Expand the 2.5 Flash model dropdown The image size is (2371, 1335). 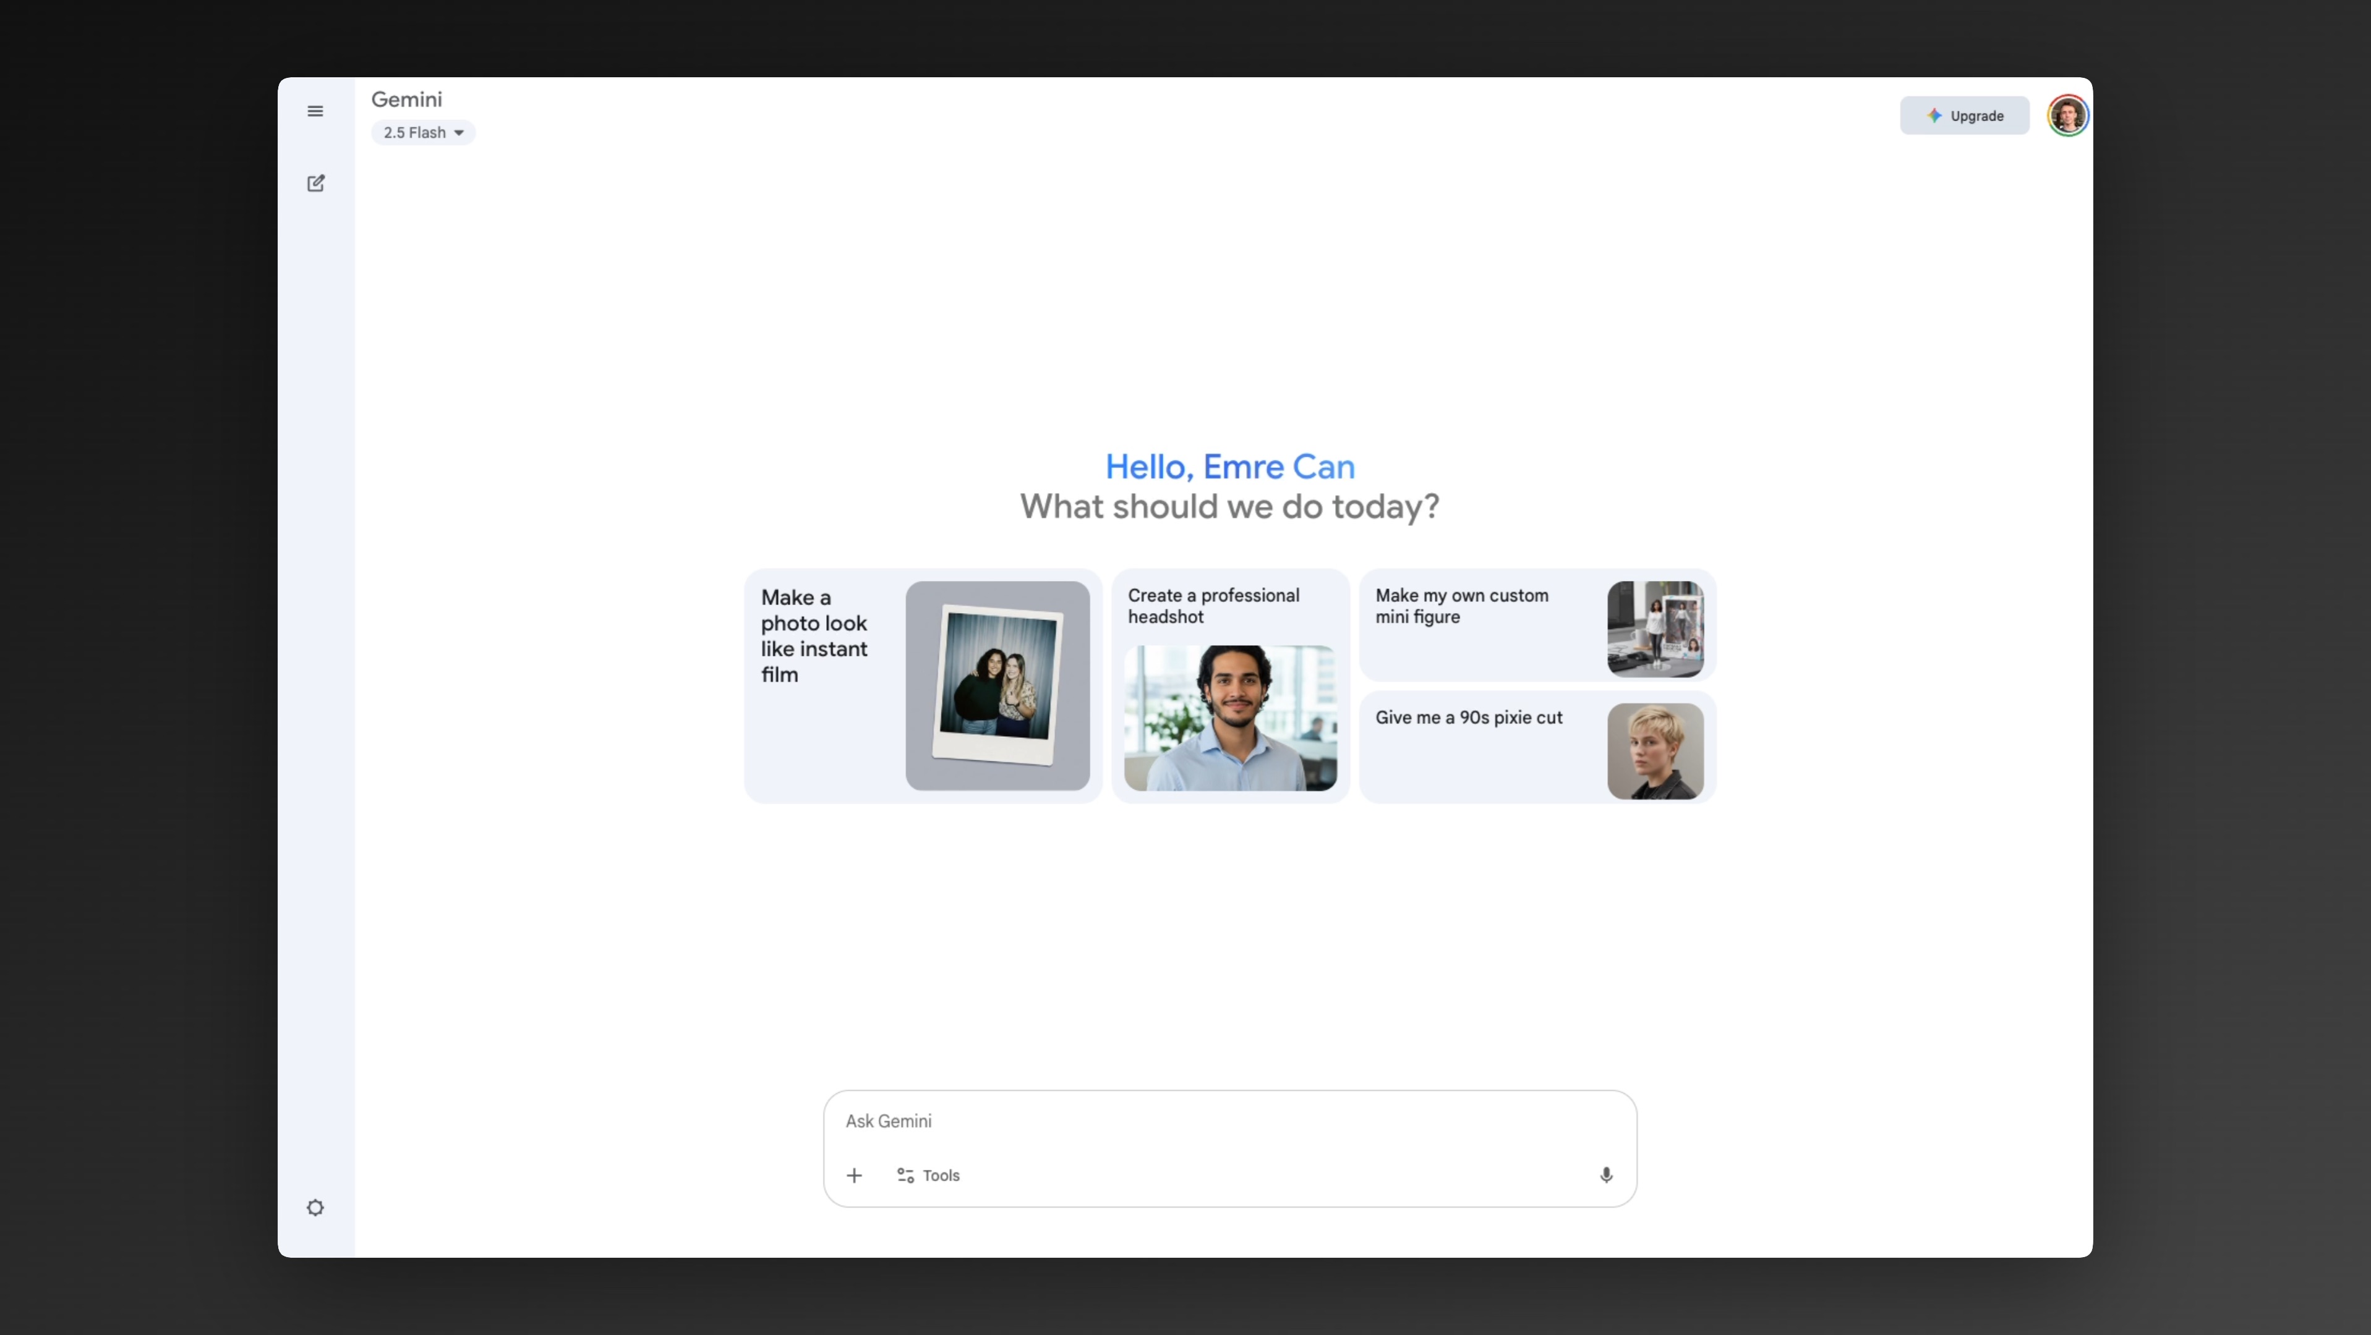414,132
